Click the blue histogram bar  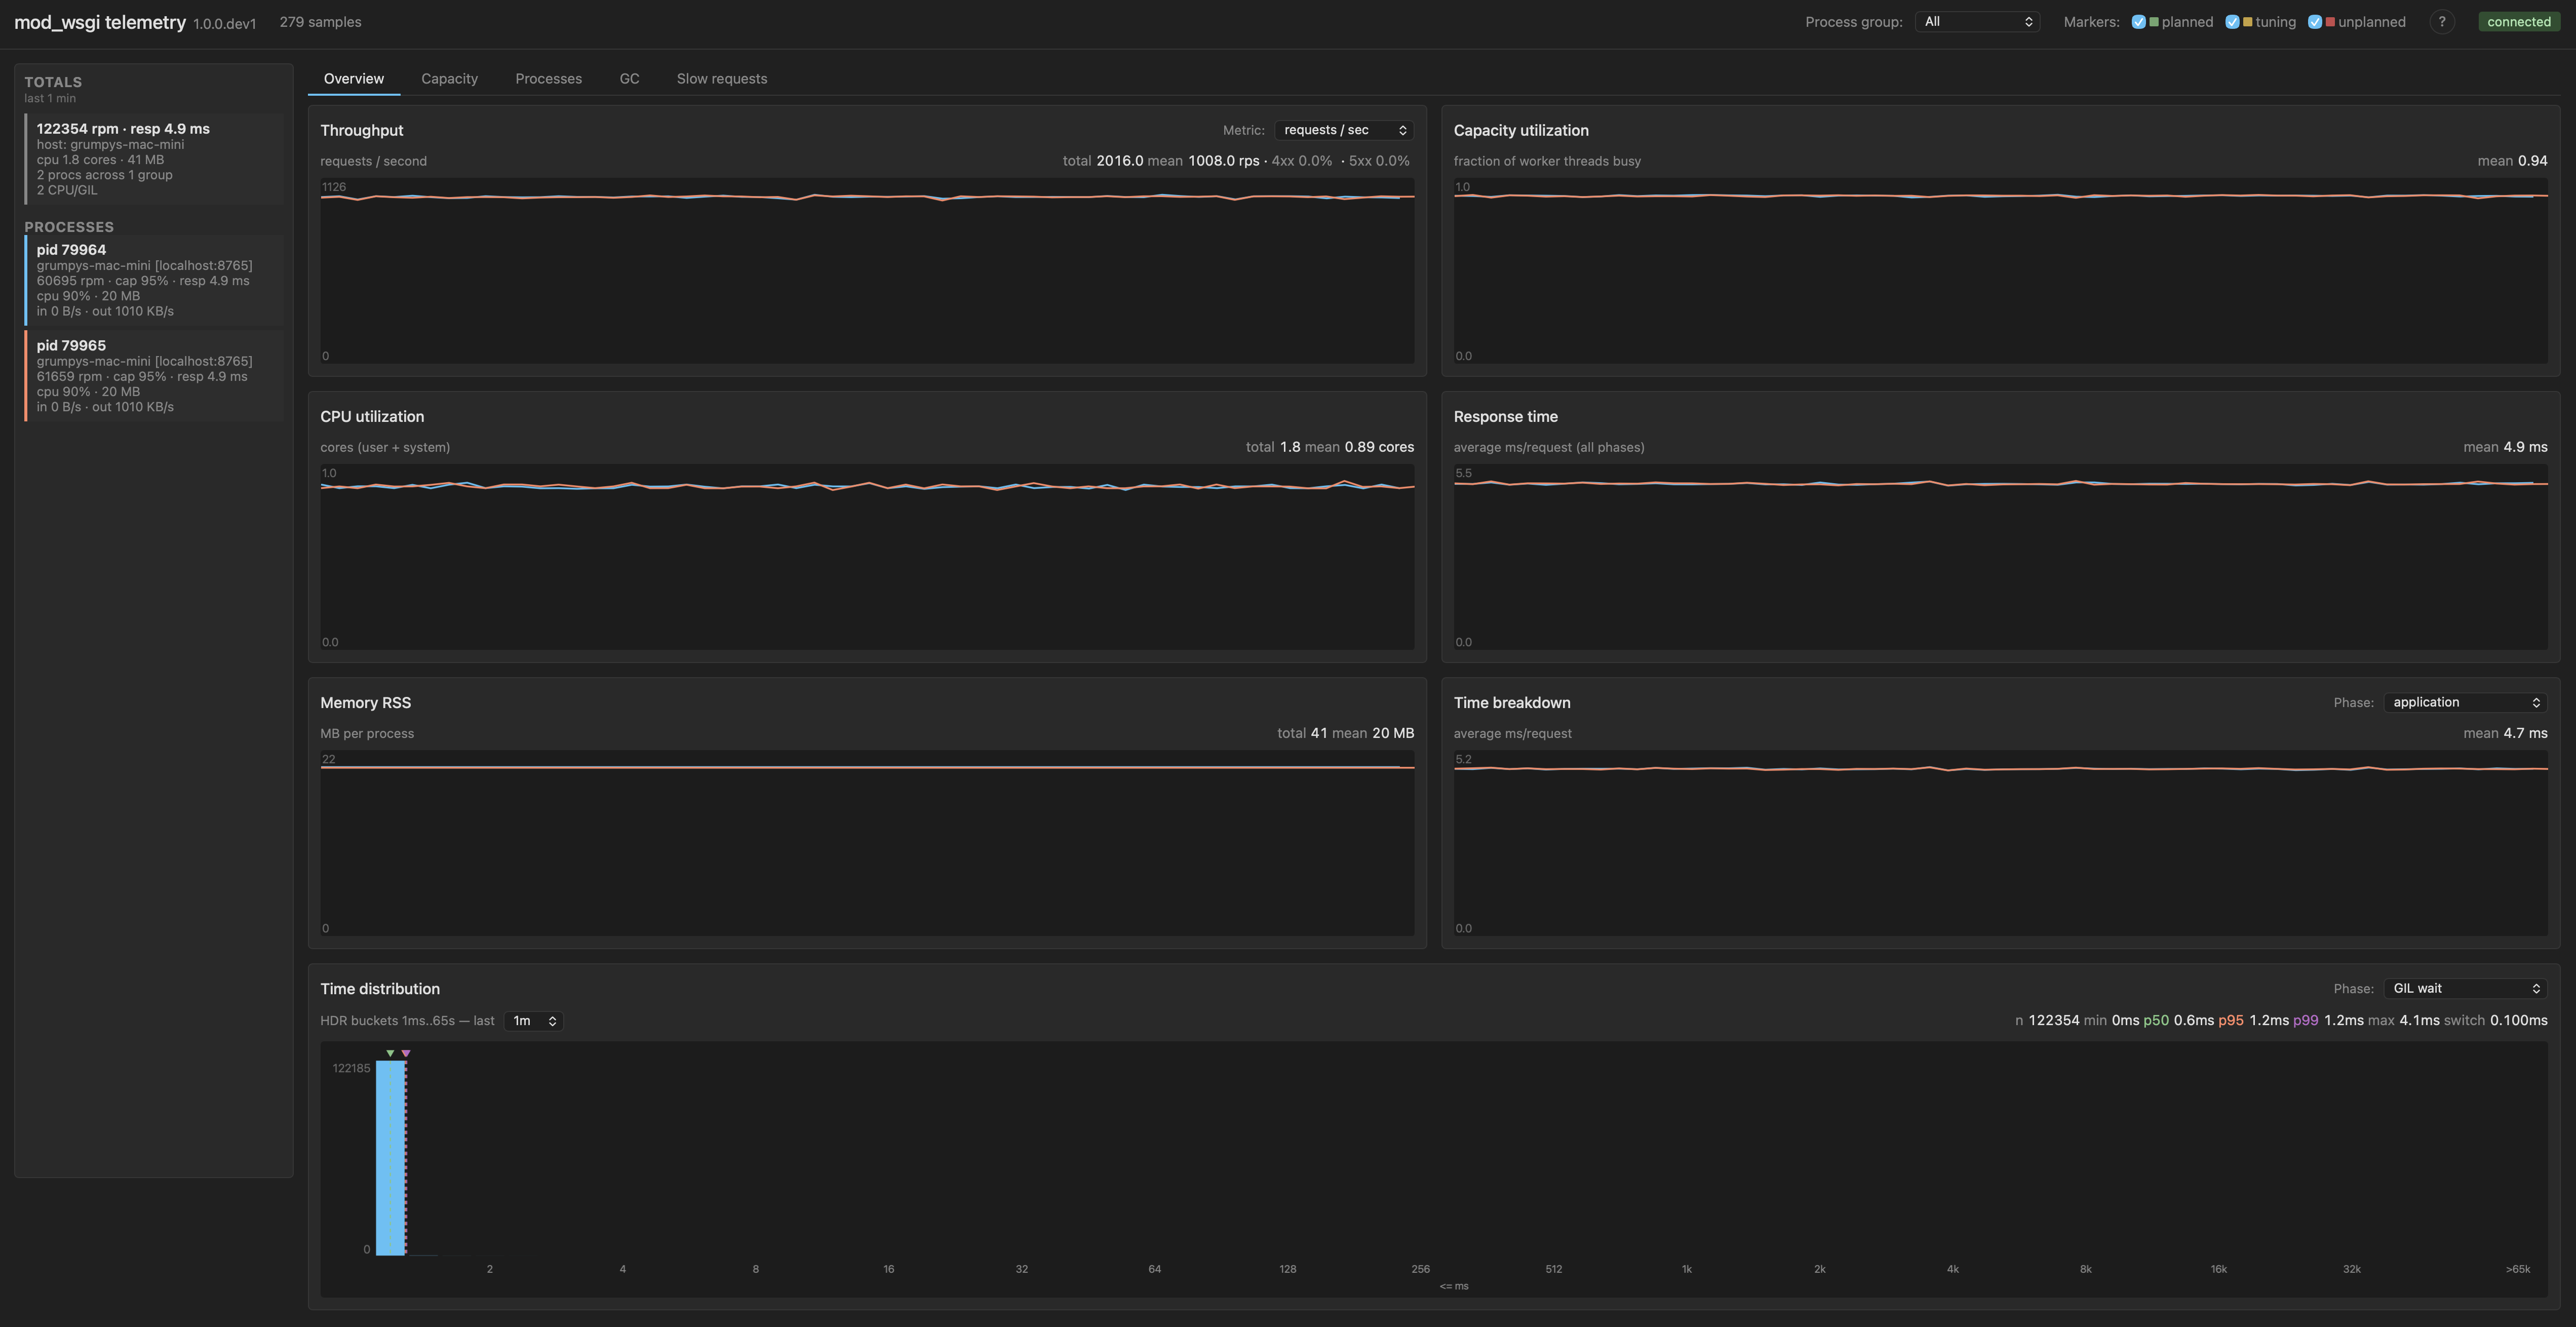coord(391,1158)
